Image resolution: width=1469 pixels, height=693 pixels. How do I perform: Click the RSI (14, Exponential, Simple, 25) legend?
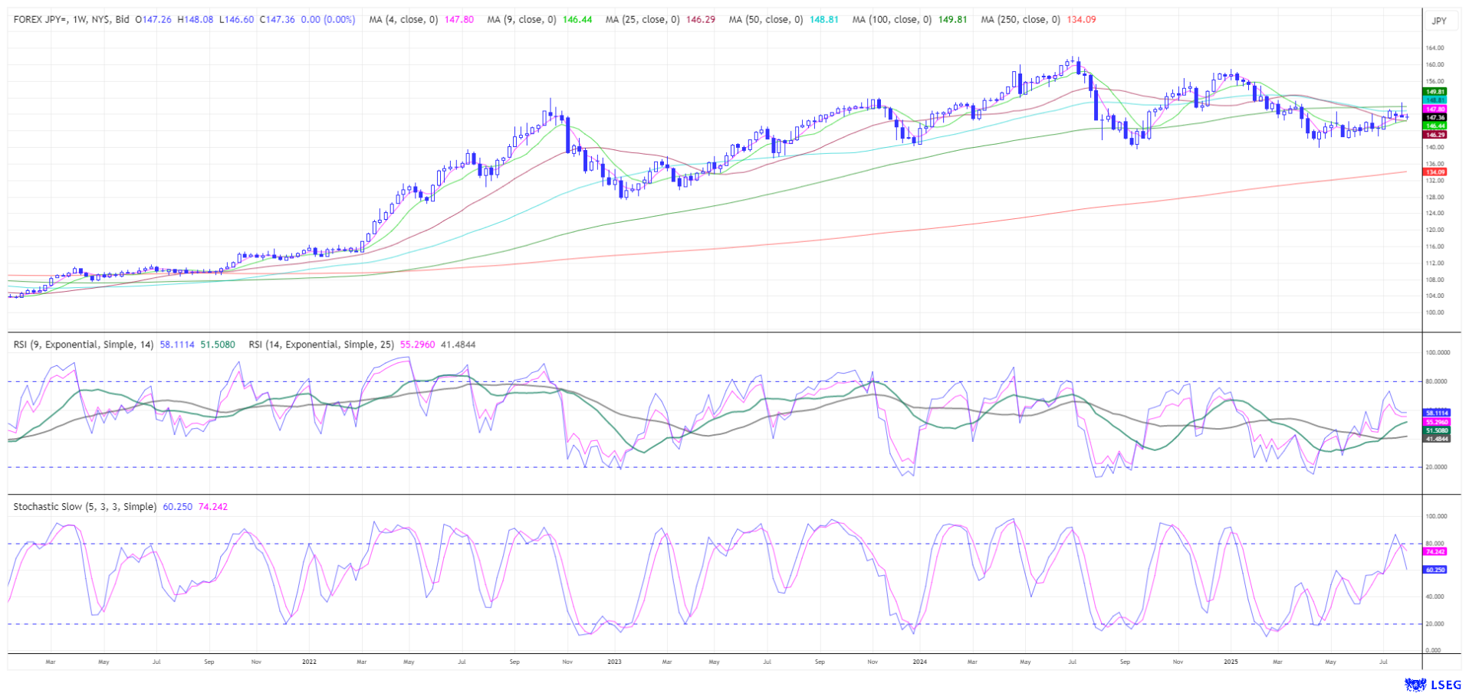click(x=320, y=345)
